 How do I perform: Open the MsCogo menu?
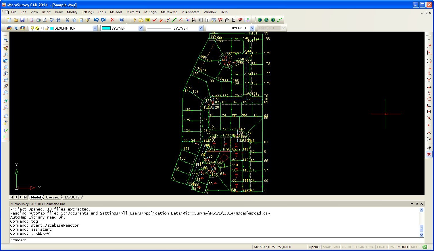tap(150, 12)
